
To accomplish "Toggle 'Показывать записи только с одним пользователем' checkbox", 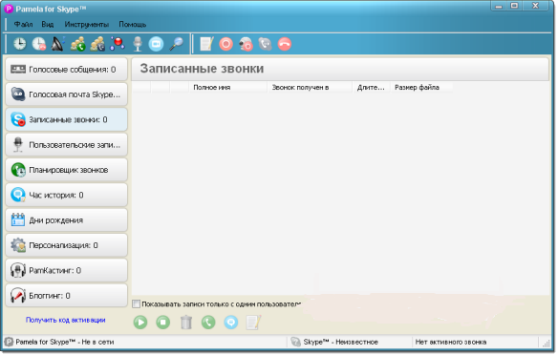I will click(137, 303).
